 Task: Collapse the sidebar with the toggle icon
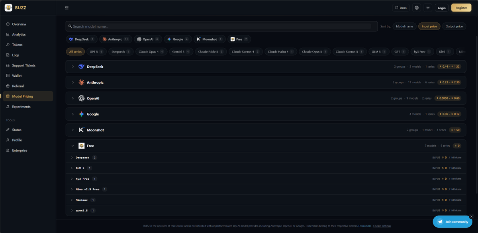[67, 8]
